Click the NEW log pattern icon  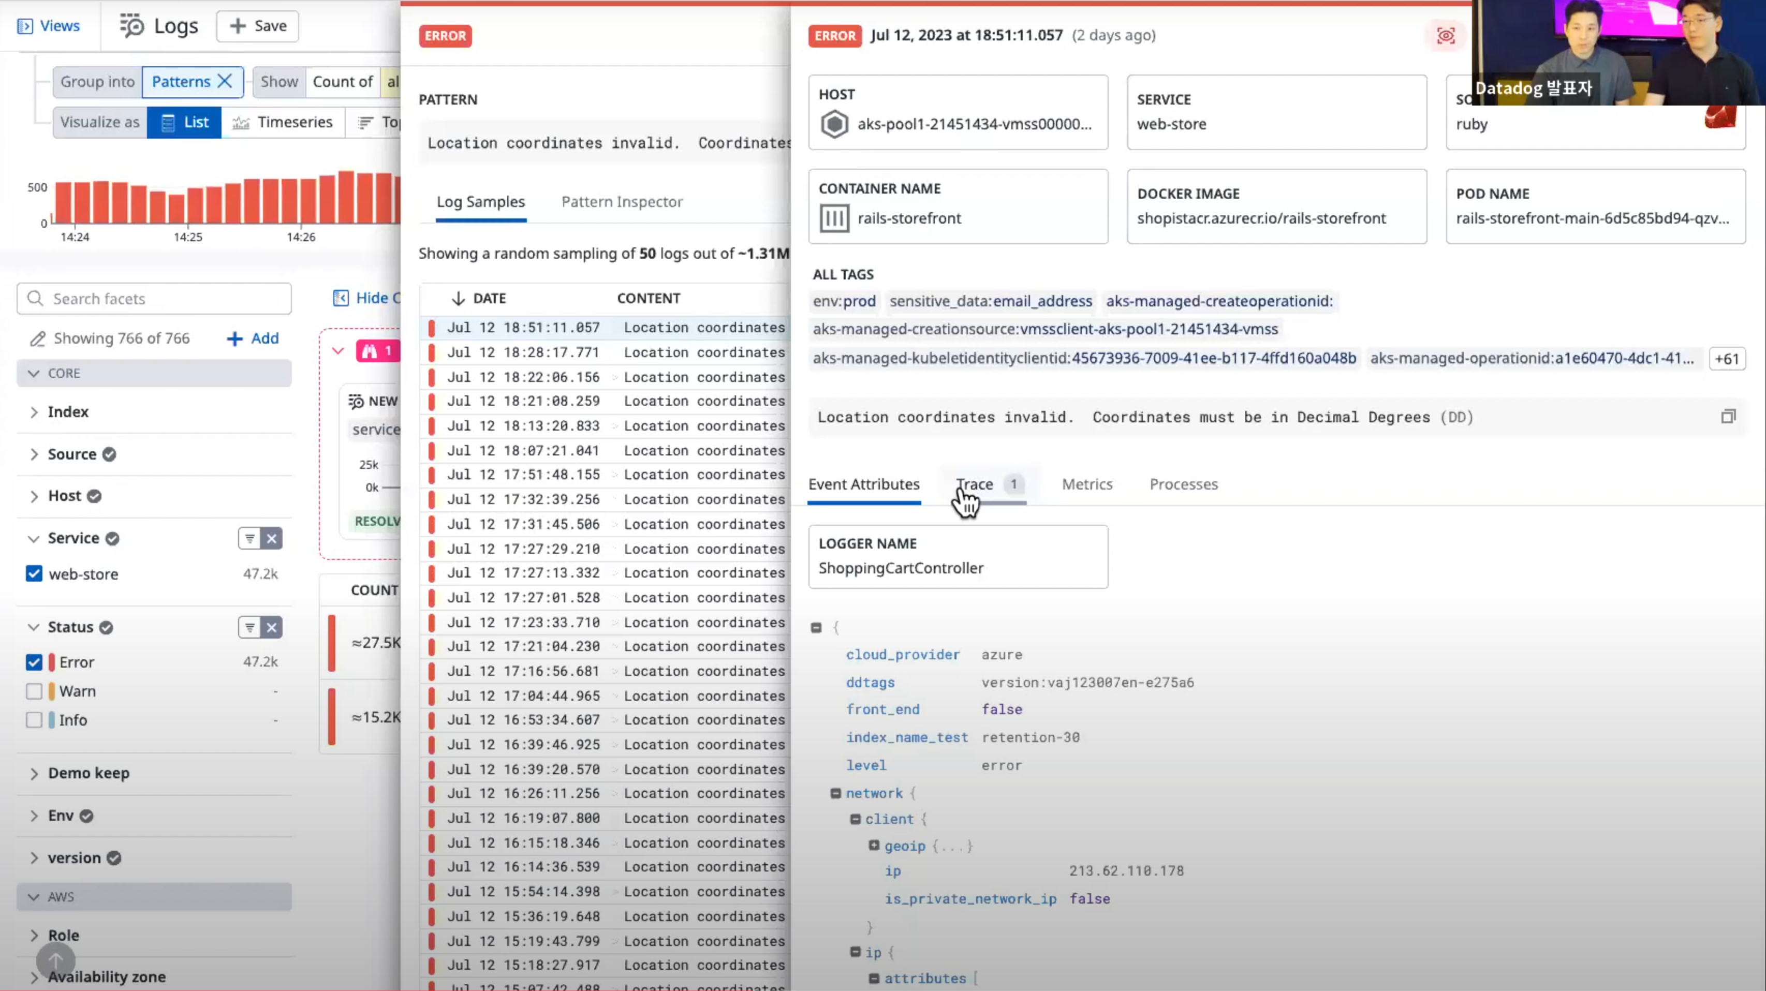356,402
